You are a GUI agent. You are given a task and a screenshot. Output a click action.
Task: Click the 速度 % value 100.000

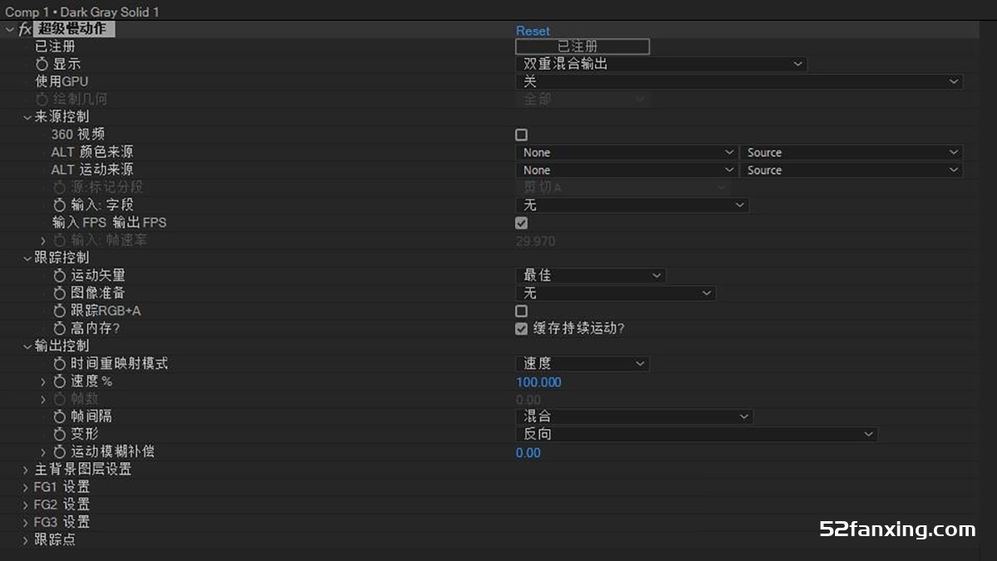(538, 383)
